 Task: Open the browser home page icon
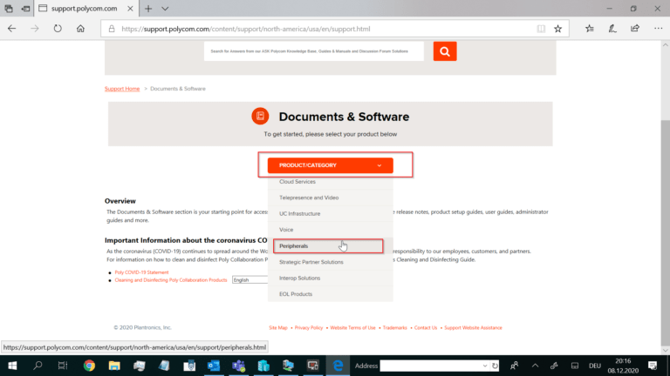pos(80,29)
